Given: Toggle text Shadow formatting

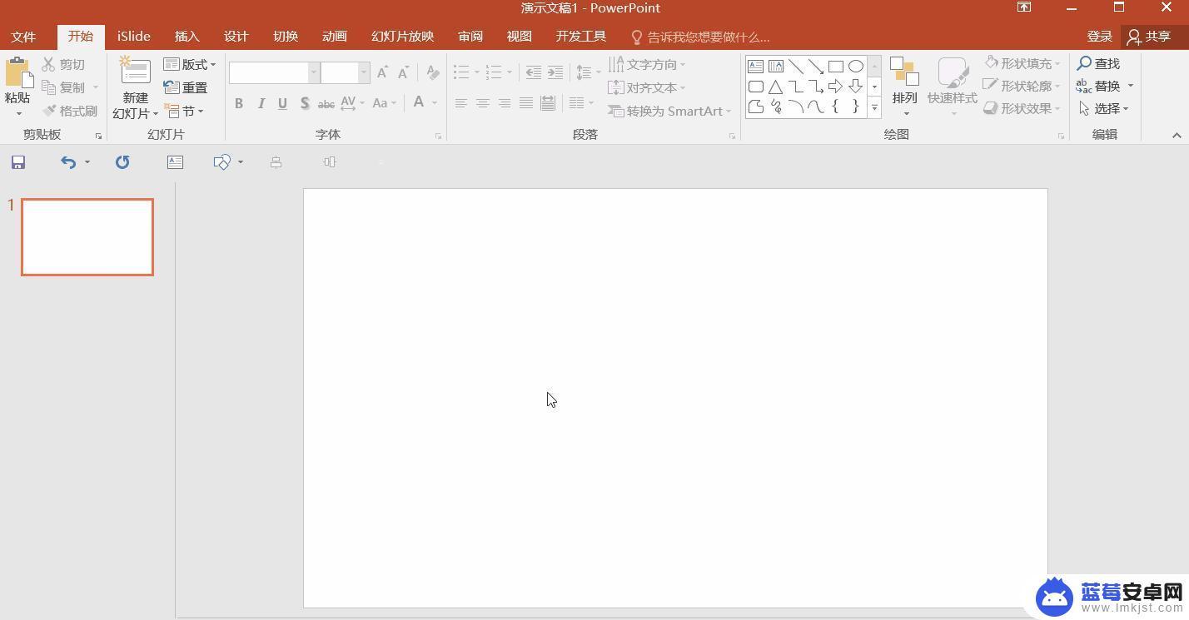Looking at the screenshot, I should coord(305,103).
